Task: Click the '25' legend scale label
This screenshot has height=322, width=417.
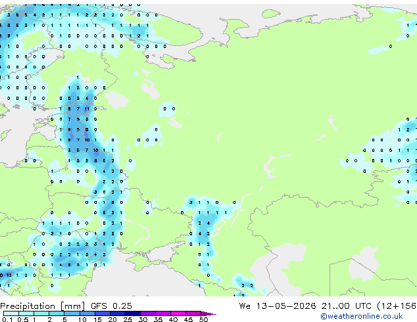Action: click(x=128, y=319)
